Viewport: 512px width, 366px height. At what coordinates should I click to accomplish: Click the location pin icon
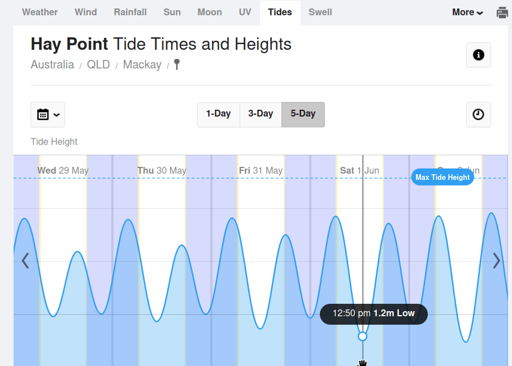[177, 64]
